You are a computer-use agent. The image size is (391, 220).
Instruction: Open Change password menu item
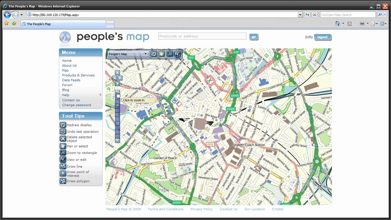(x=76, y=105)
